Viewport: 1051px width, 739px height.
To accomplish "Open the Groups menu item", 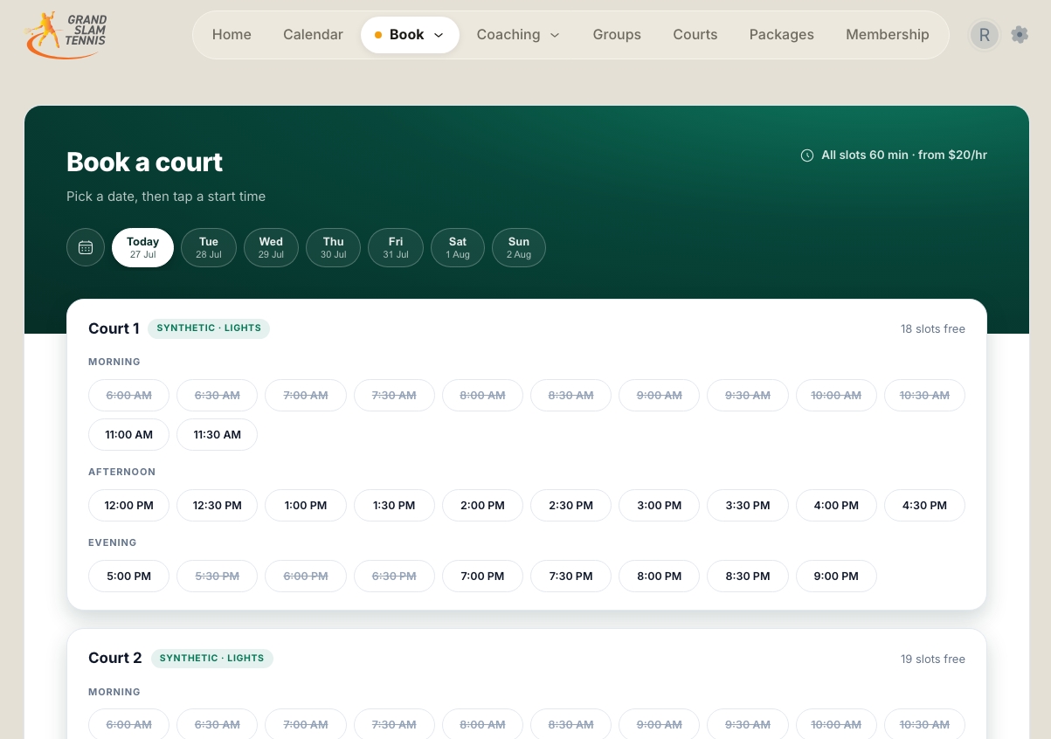I will tap(617, 35).
